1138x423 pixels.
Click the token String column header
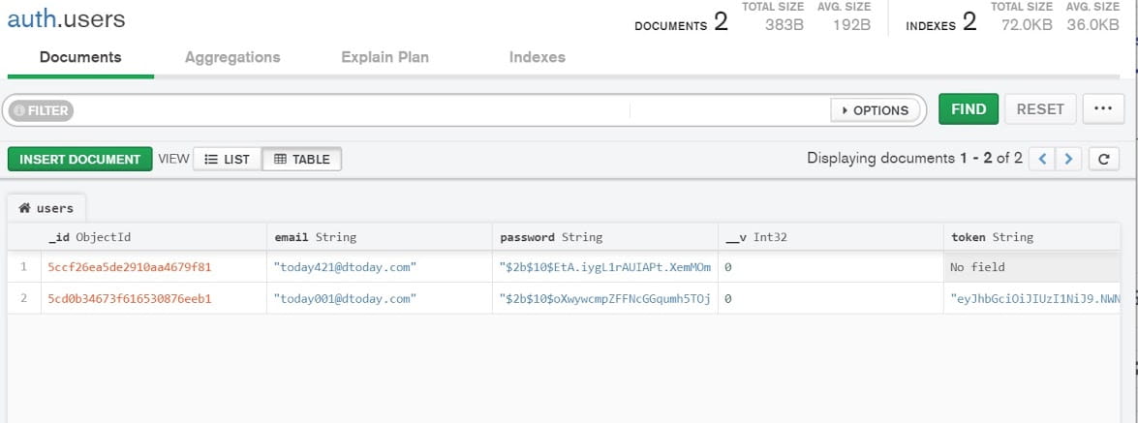1032,237
